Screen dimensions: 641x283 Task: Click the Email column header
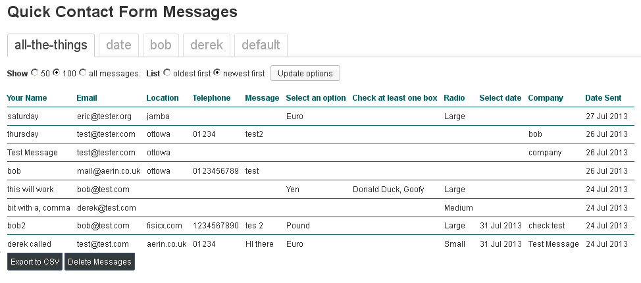(87, 98)
